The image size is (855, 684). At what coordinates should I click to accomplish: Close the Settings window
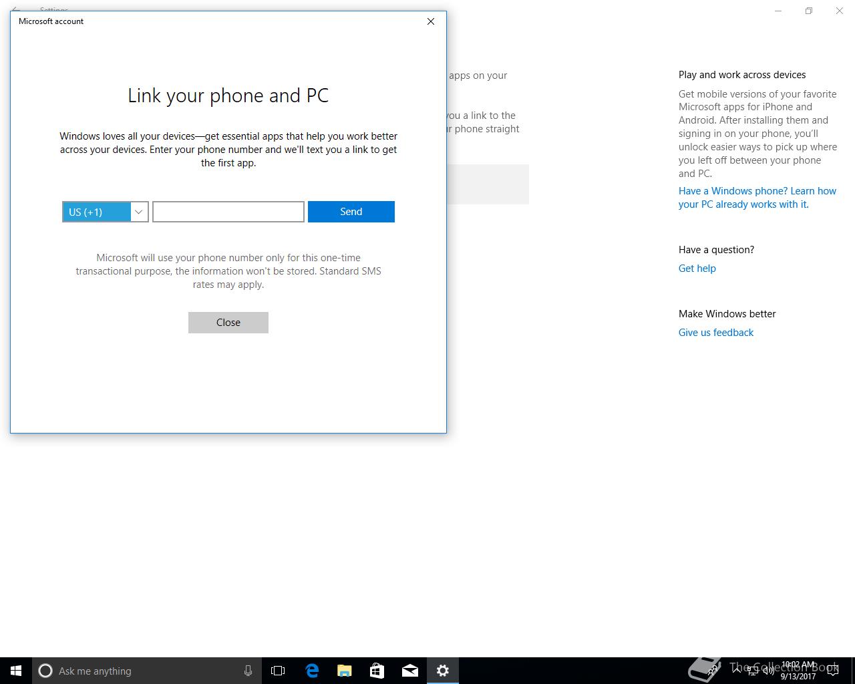point(840,11)
